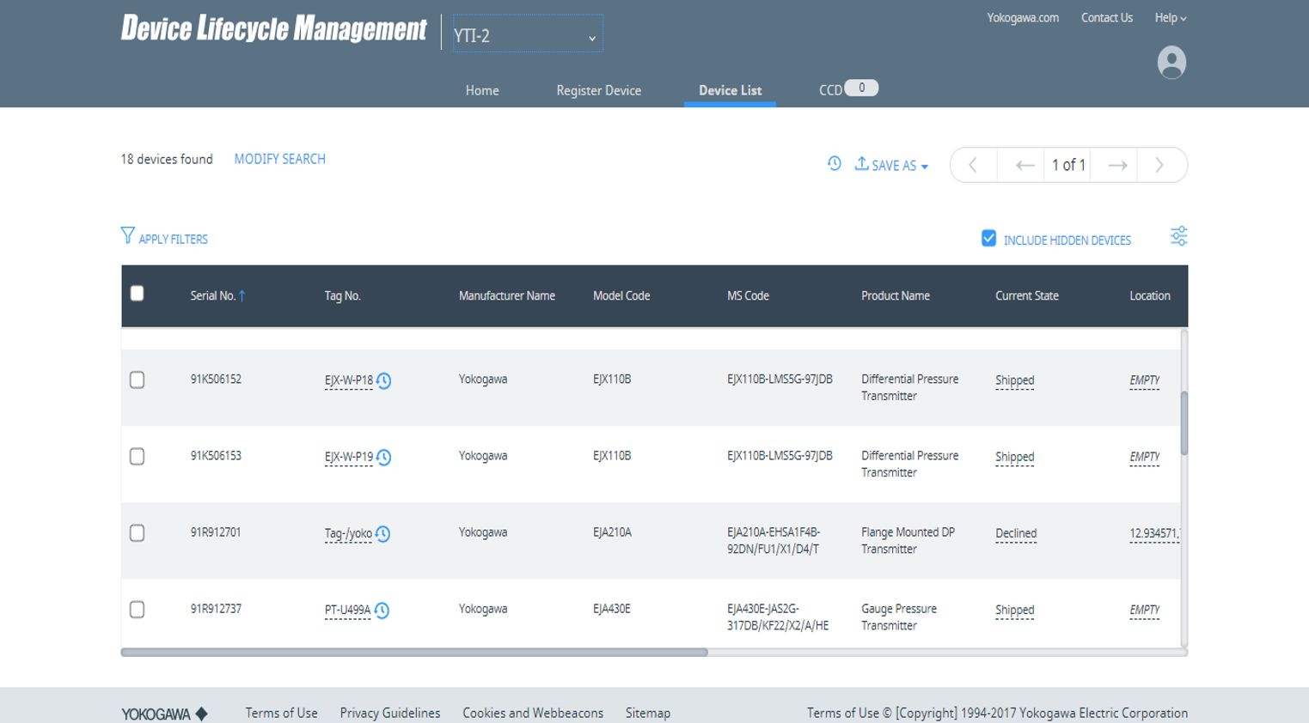The height and width of the screenshot is (723, 1309).
Task: Select the row checkbox for 91R912737
Action: coord(137,610)
